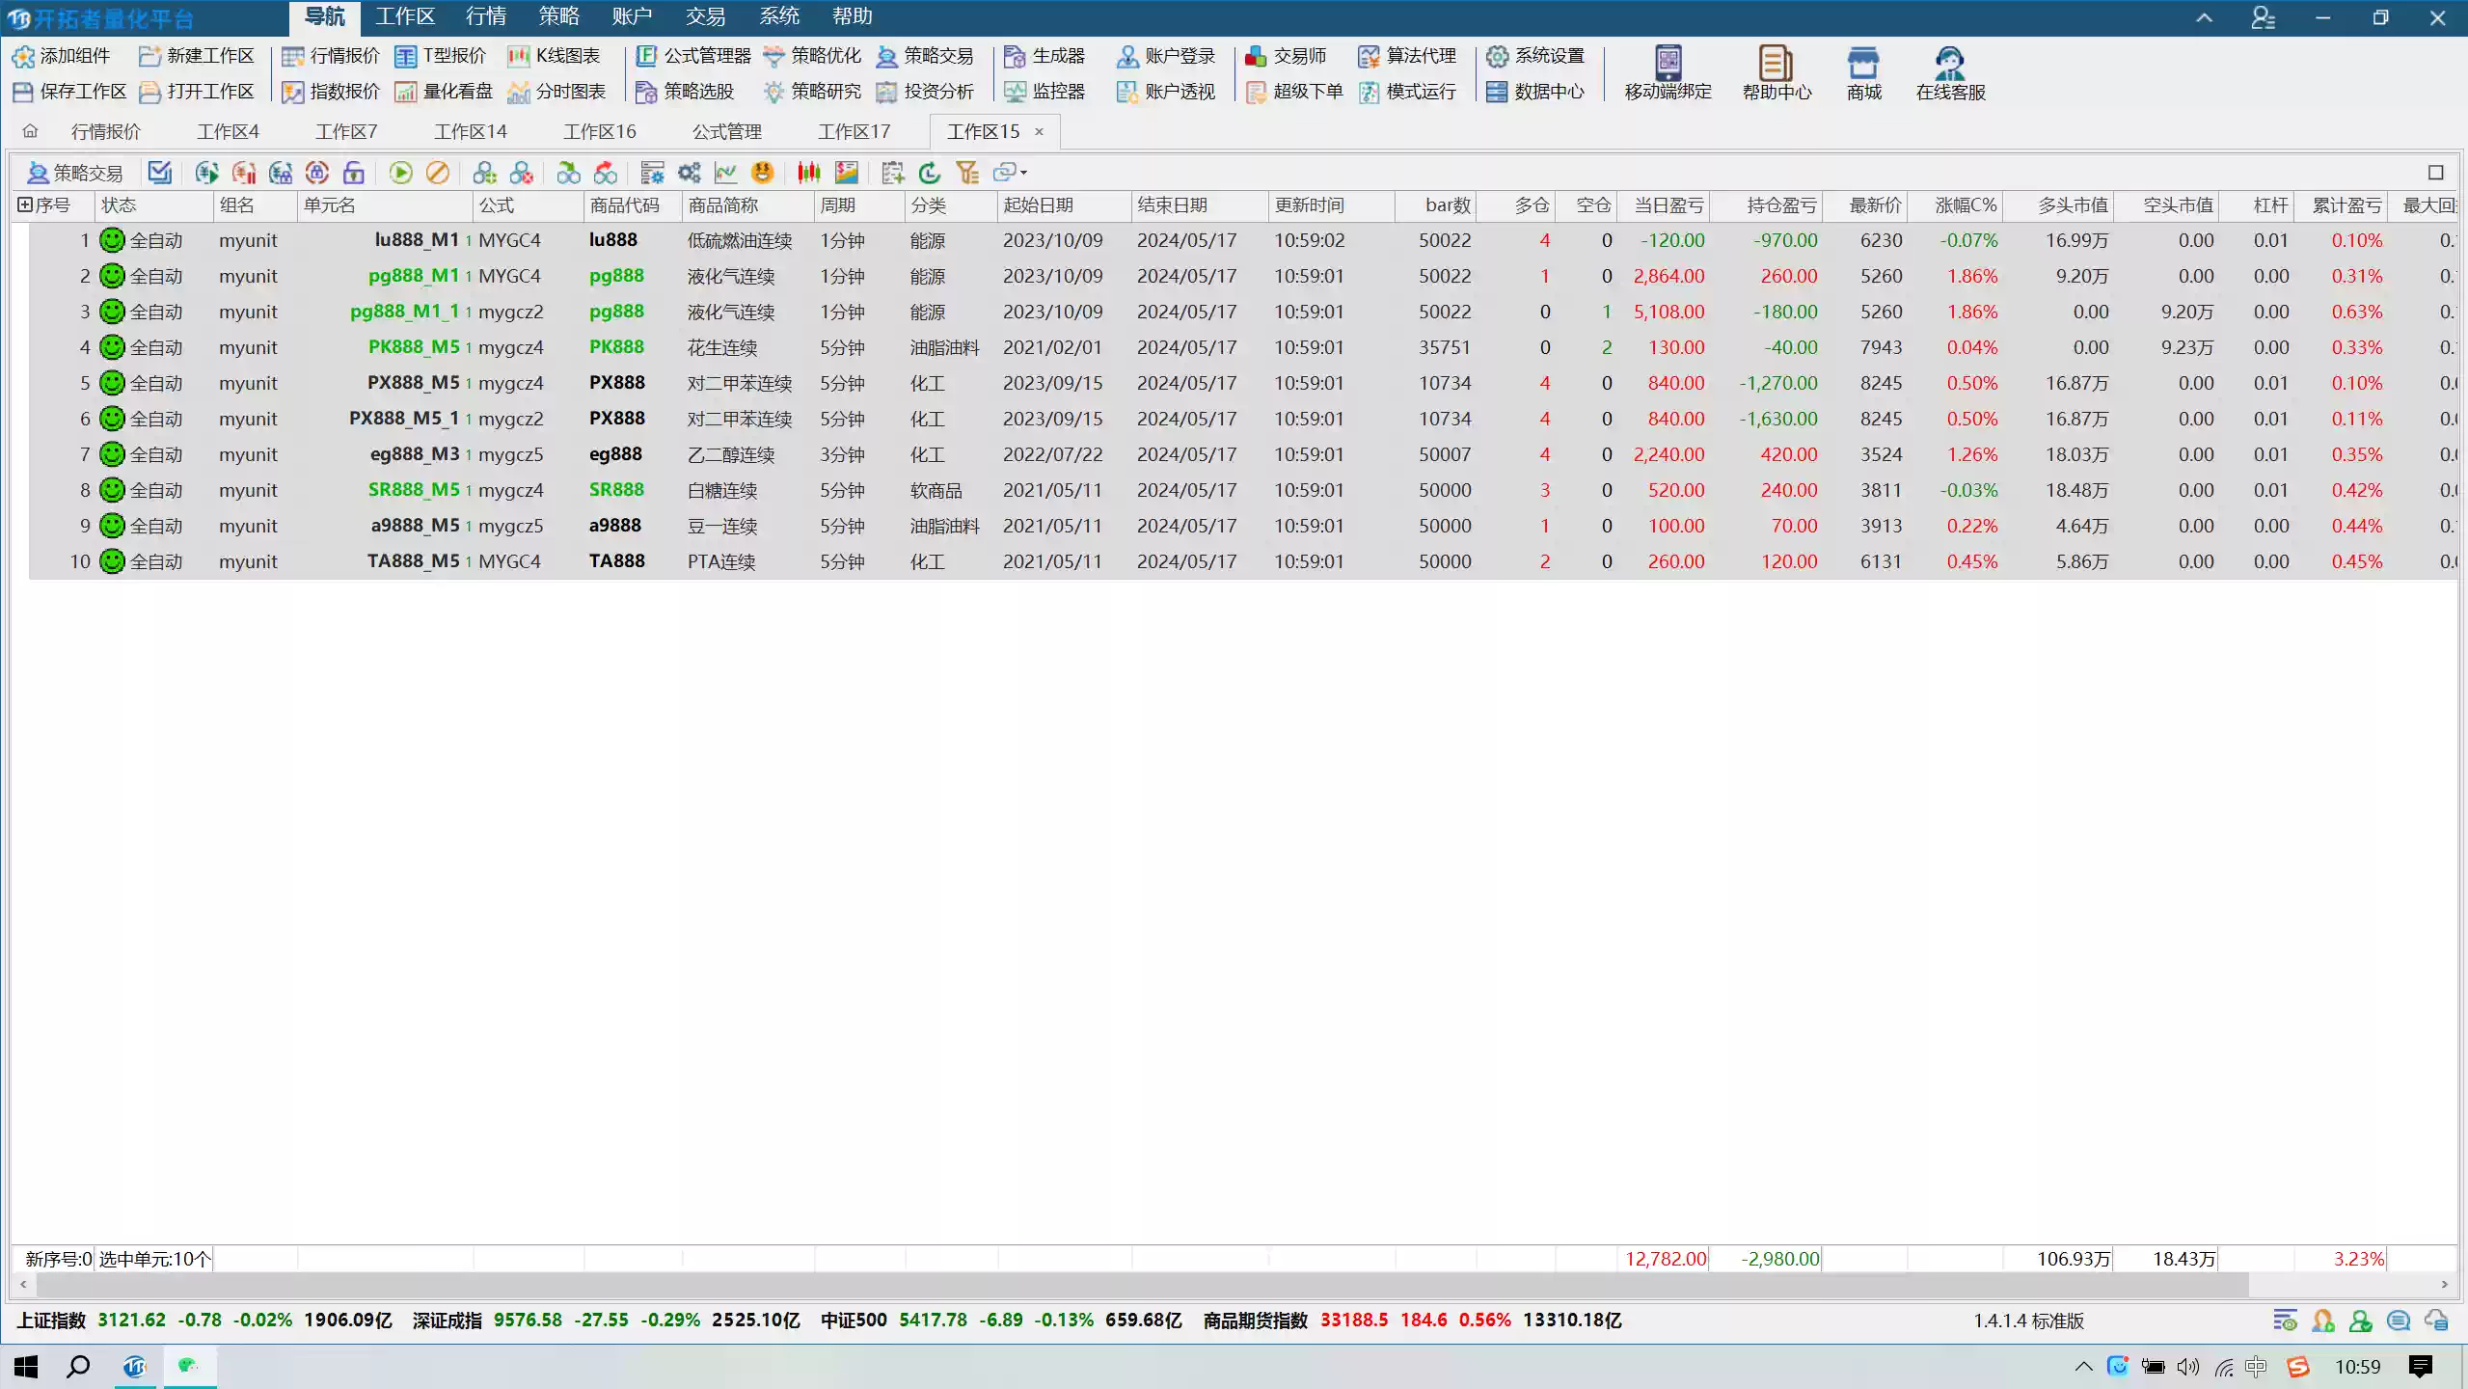Open 移动端绑定 mobile binding
The height and width of the screenshot is (1389, 2468).
click(1668, 73)
